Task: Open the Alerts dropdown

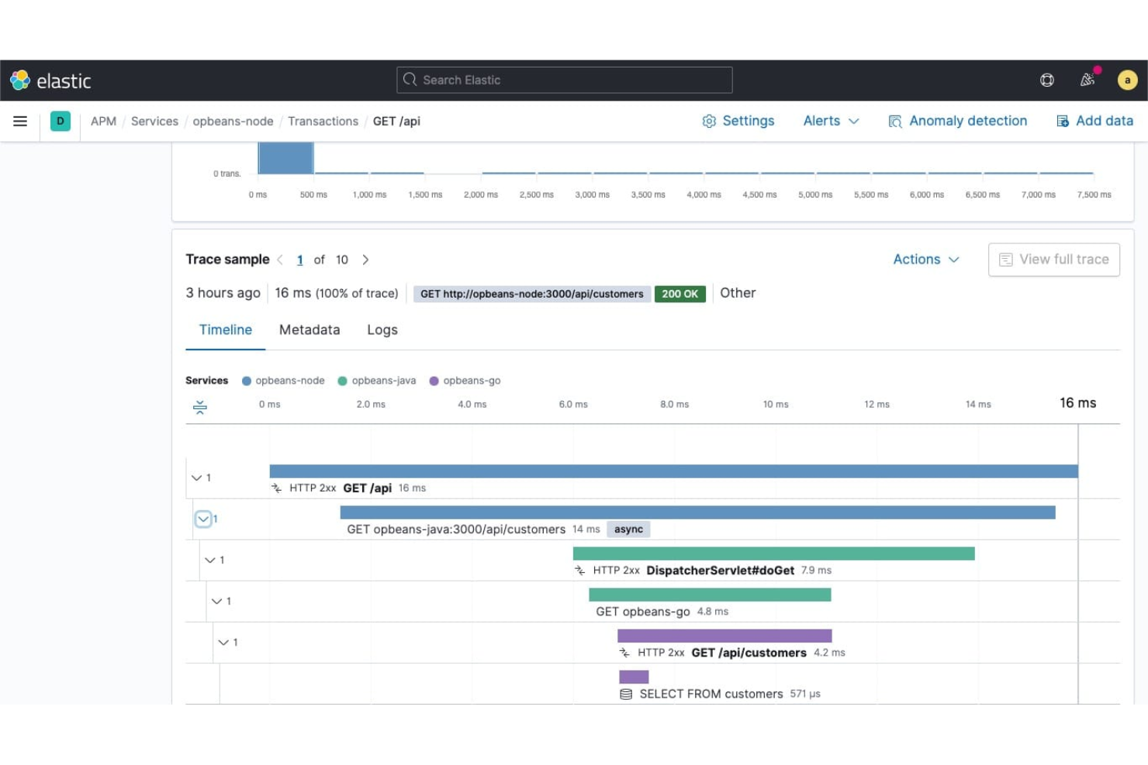Action: pyautogui.click(x=832, y=121)
